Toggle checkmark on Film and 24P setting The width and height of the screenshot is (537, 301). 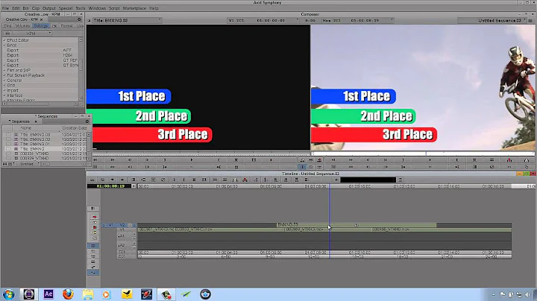(x=4, y=70)
